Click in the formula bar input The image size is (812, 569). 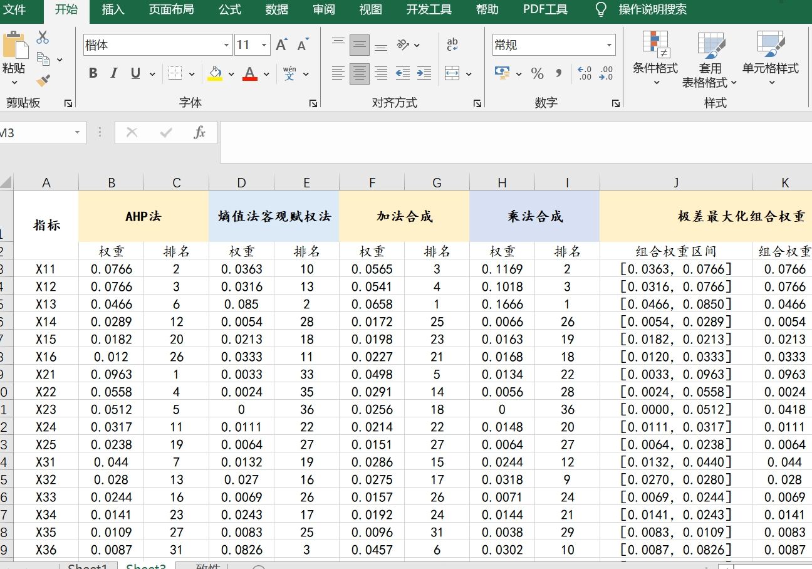point(516,142)
